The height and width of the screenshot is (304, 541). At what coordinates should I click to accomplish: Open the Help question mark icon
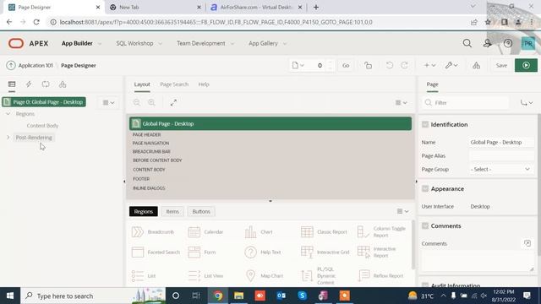pos(507,43)
